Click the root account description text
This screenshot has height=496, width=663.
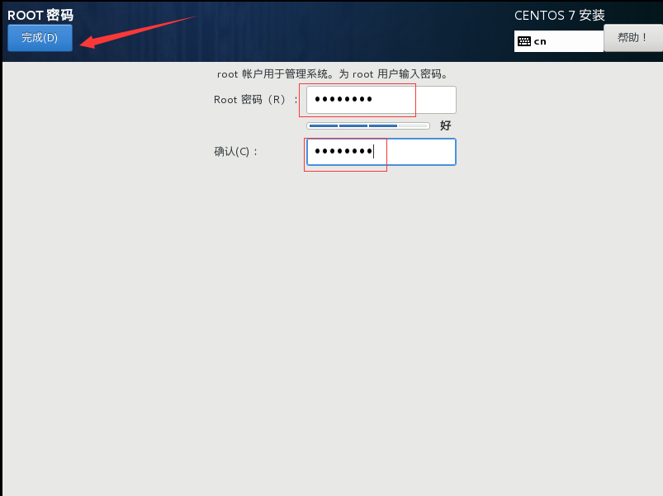333,74
